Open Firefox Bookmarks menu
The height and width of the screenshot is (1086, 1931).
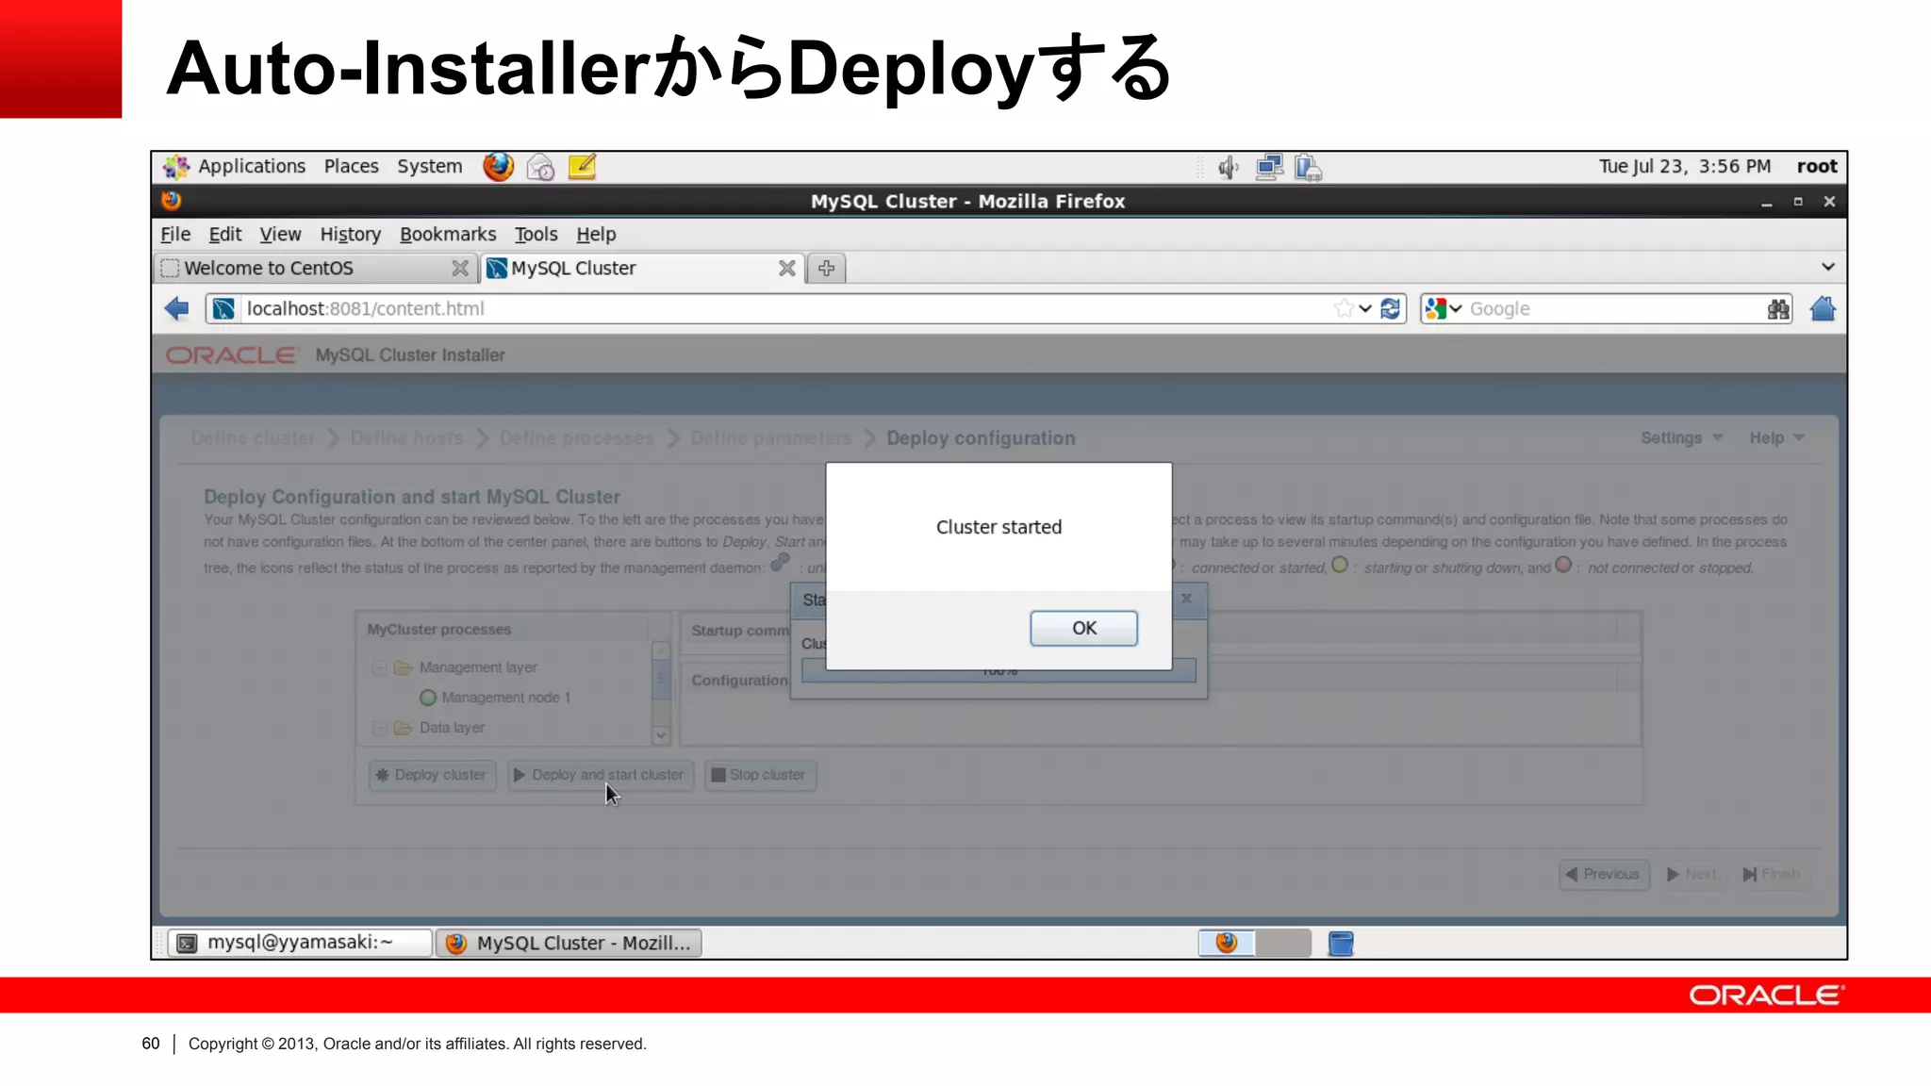pos(448,234)
